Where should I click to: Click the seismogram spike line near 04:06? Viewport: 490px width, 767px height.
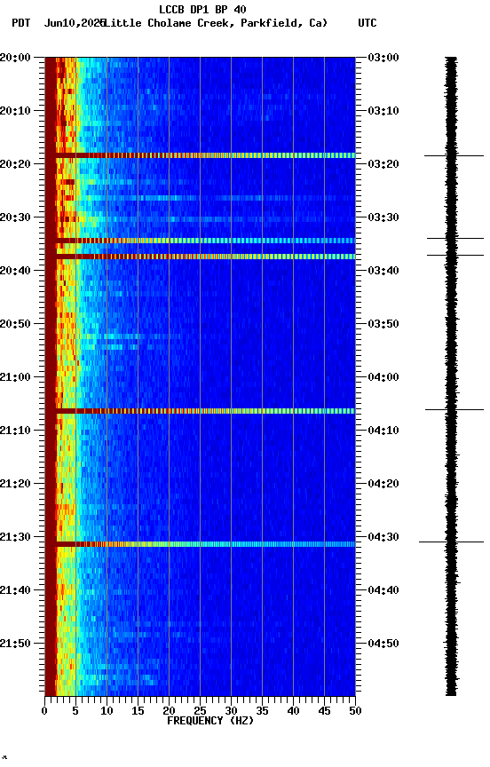click(x=454, y=409)
